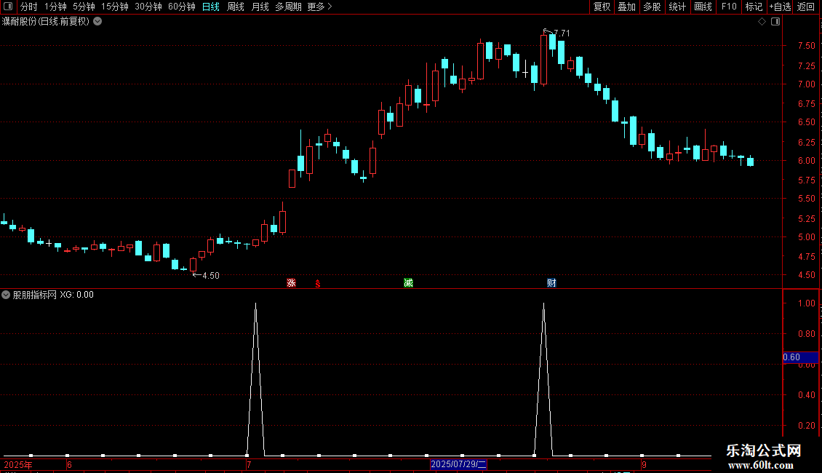
Task: Toggle the side panel icon at chart top-right
Action: [775, 22]
